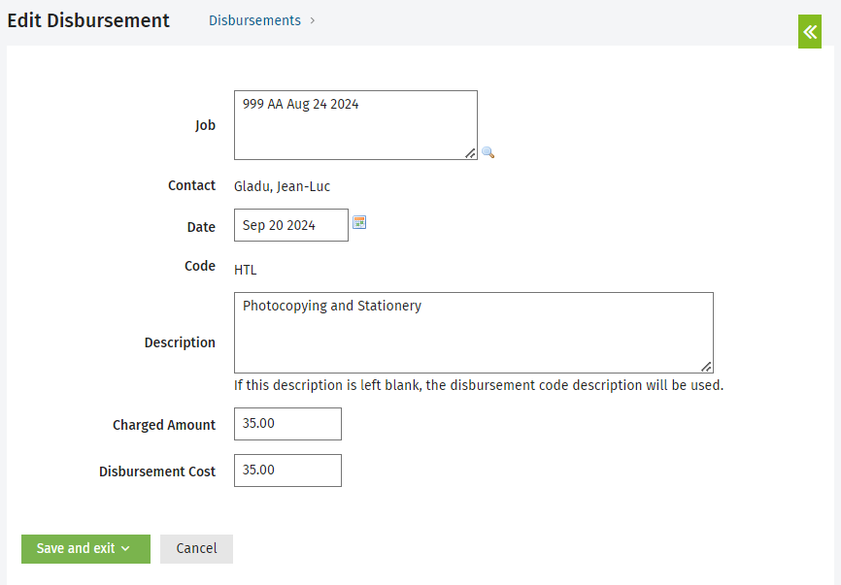Click the description hint text below field

pyautogui.click(x=479, y=385)
